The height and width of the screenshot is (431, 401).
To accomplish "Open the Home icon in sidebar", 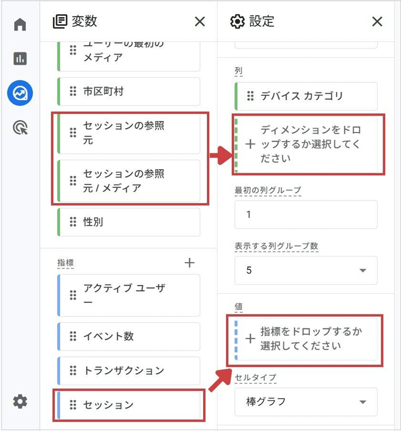I will pyautogui.click(x=20, y=24).
